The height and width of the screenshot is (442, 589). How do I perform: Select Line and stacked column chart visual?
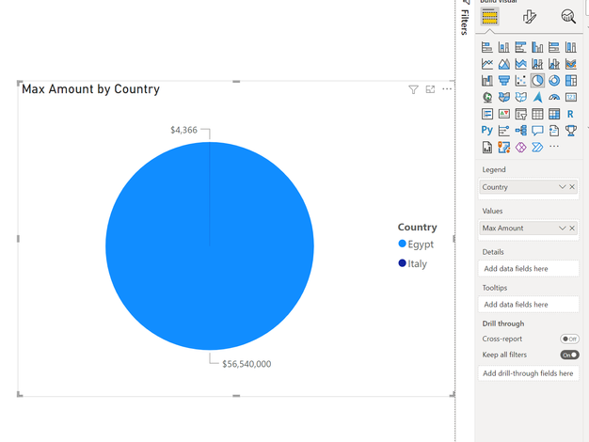(537, 64)
